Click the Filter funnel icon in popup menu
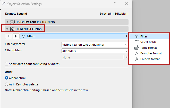Image resolution: width=170 pixels, height=108 pixels. (x=137, y=36)
